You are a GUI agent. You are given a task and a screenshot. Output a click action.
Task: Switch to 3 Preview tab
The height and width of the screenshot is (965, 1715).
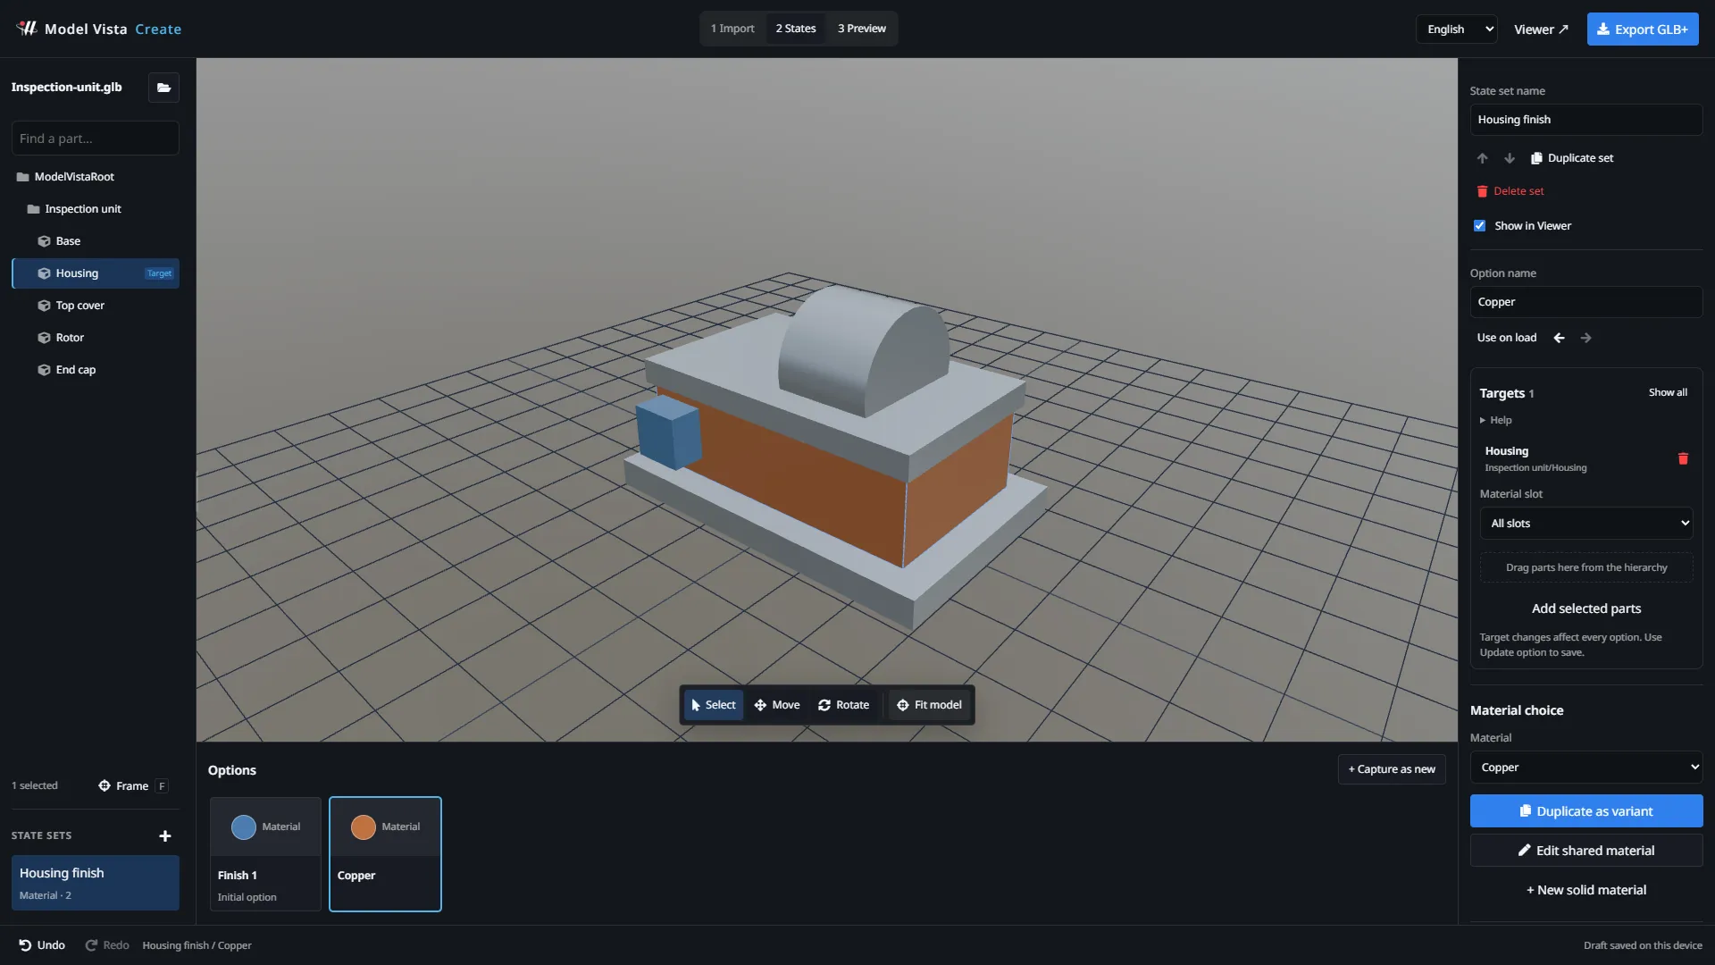(862, 29)
